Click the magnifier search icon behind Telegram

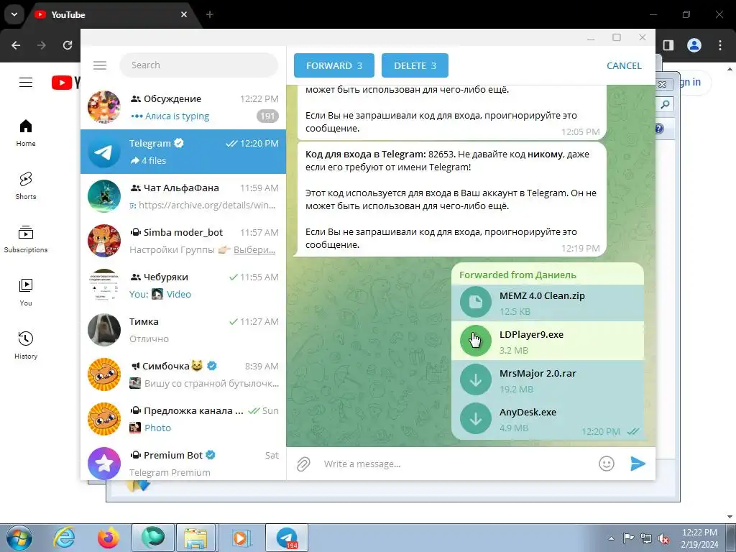tap(665, 104)
